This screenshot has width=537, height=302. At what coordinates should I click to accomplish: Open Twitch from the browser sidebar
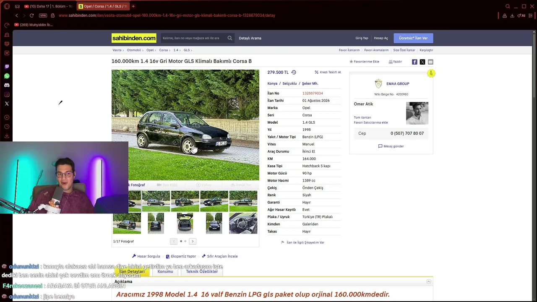click(7, 67)
